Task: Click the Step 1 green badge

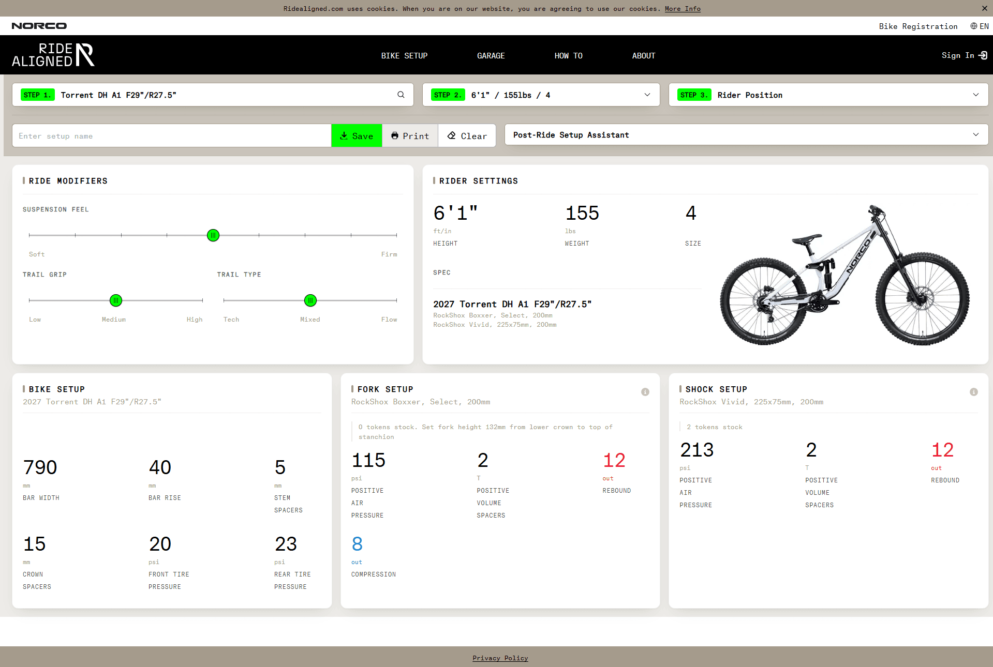Action: [x=38, y=95]
